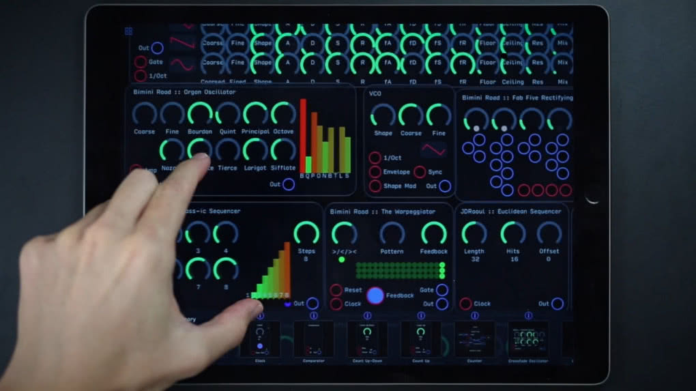Select the Warpeggiator Reset input port
Screen dimensions: 696x391
click(x=336, y=290)
